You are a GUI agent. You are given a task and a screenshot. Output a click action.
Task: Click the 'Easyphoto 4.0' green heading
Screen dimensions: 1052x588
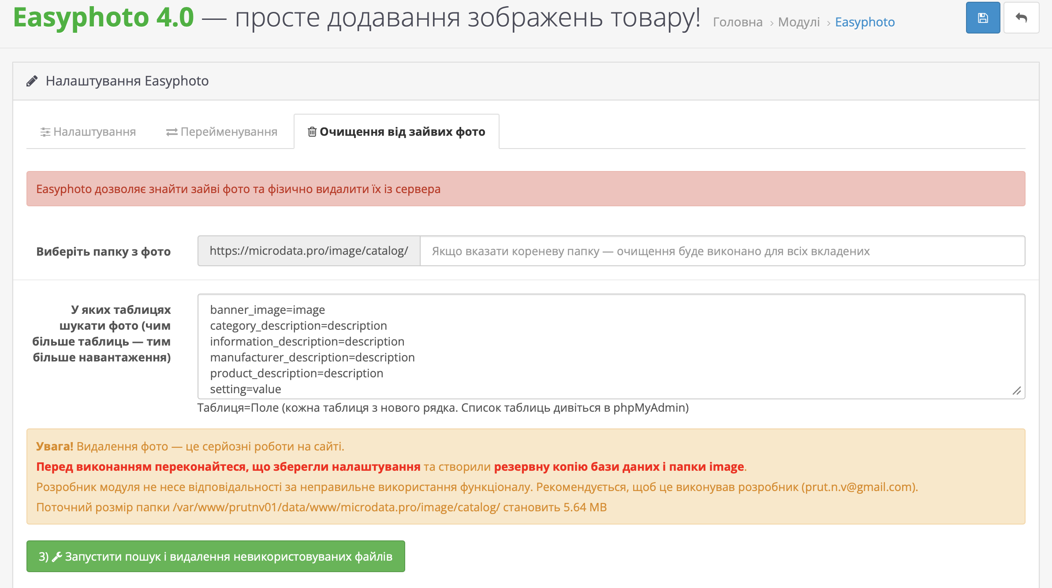[104, 18]
